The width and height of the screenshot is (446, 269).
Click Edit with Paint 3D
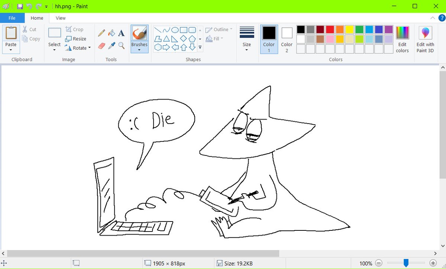[425, 39]
